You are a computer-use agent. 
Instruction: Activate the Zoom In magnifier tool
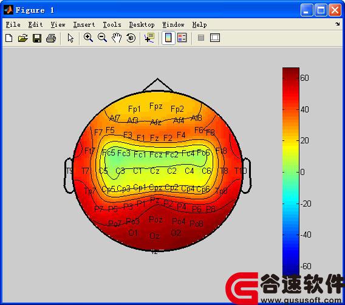pyautogui.click(x=88, y=38)
